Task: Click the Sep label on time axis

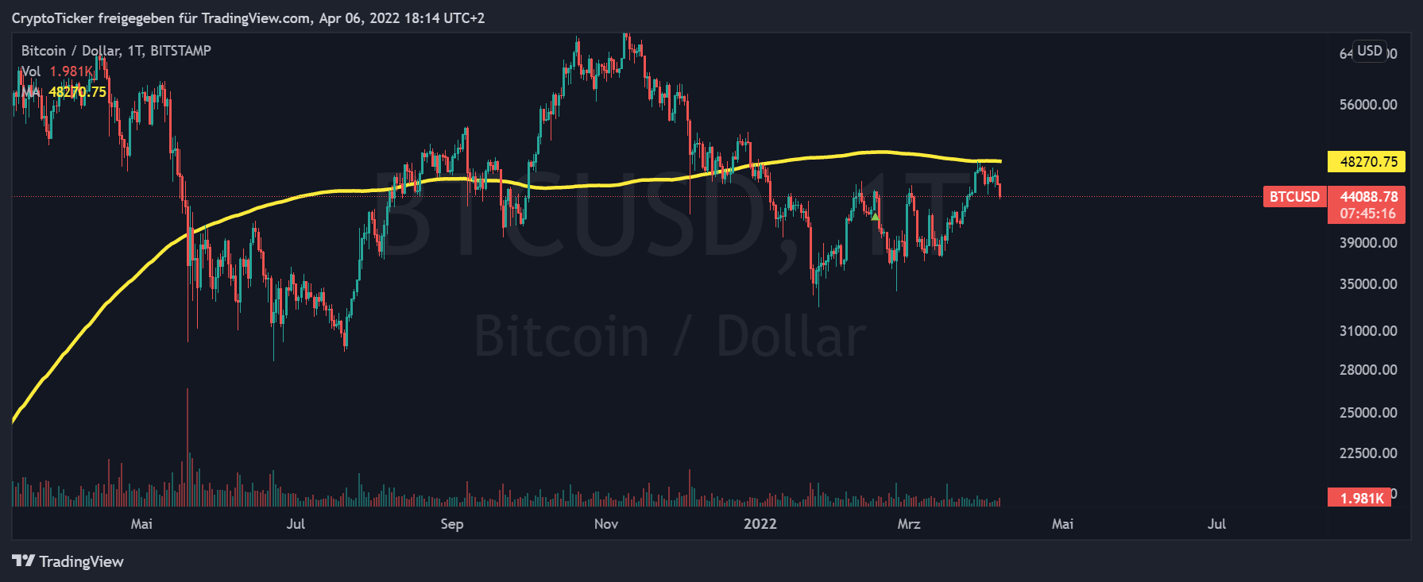Action: point(451,524)
